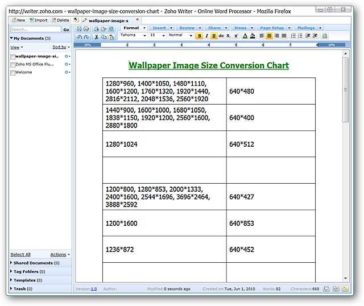Switch to the Page Setup tab

click(x=274, y=28)
